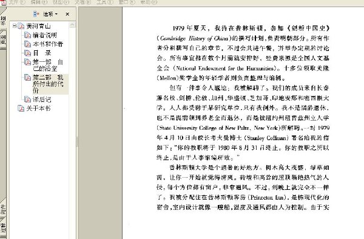Collapse the 黄河青山 bookmark tree

coord(15,25)
